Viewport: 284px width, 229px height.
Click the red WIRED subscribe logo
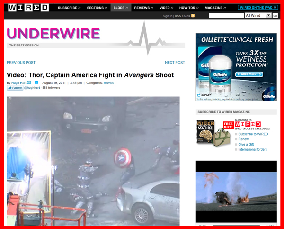tap(248, 124)
